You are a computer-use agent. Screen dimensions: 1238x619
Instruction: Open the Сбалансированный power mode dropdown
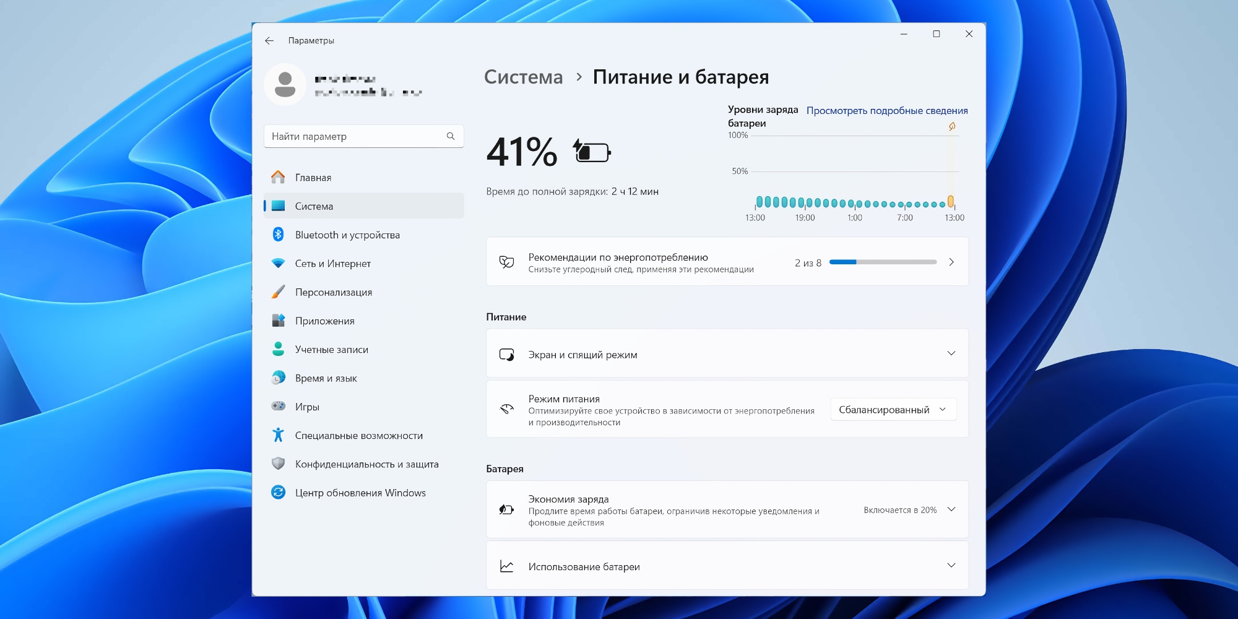click(893, 409)
